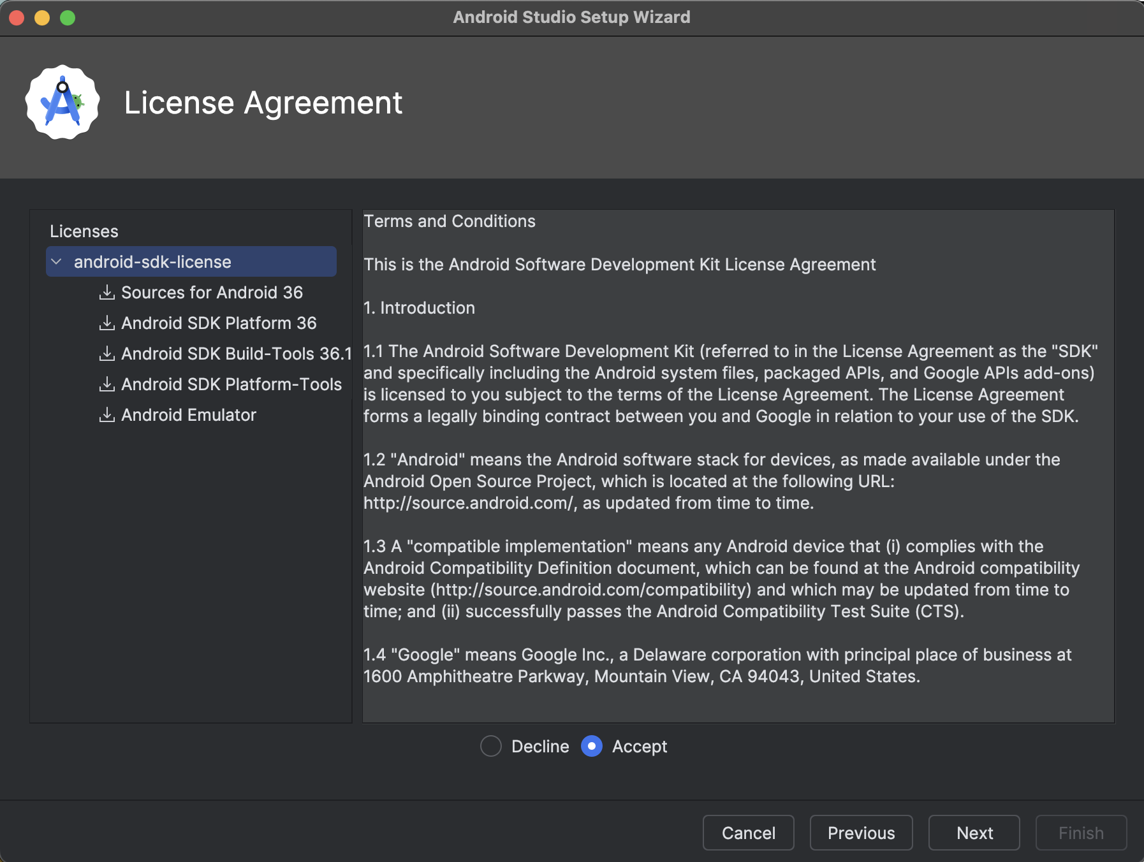This screenshot has width=1144, height=862.
Task: Select Android Emulator item in the list
Action: pyautogui.click(x=189, y=415)
